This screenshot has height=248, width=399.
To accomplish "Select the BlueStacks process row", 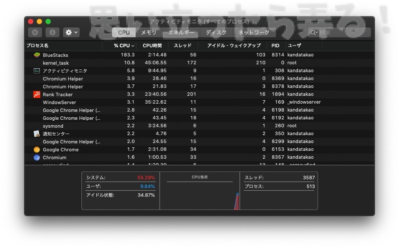I will tap(199, 55).
